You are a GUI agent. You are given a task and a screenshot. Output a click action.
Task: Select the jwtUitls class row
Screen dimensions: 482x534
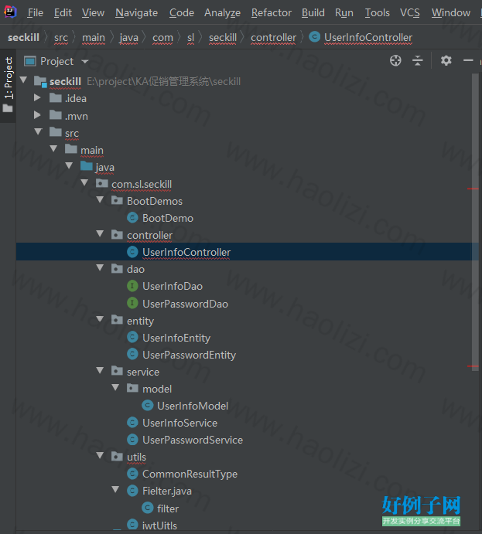247,525
